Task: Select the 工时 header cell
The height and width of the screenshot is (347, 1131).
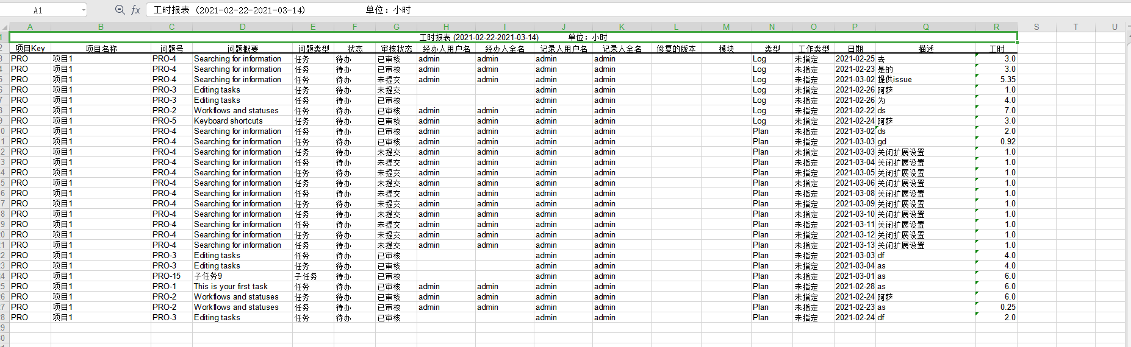Action: 996,49
